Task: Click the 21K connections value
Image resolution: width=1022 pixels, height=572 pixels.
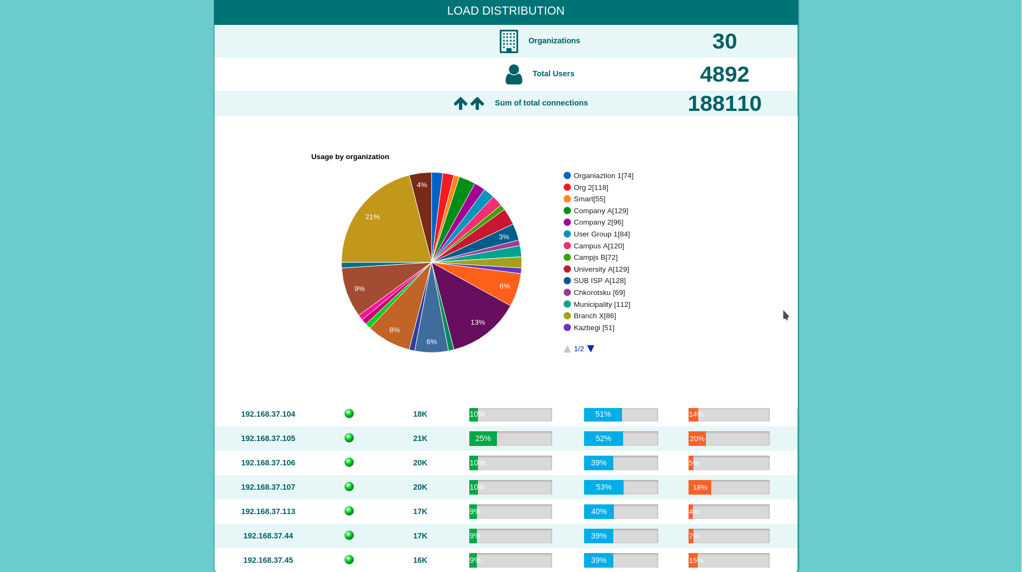Action: click(x=420, y=438)
